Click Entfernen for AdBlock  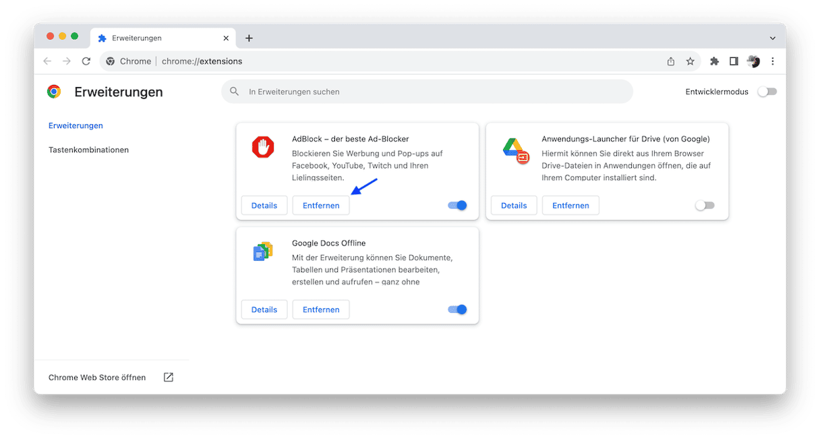(321, 206)
